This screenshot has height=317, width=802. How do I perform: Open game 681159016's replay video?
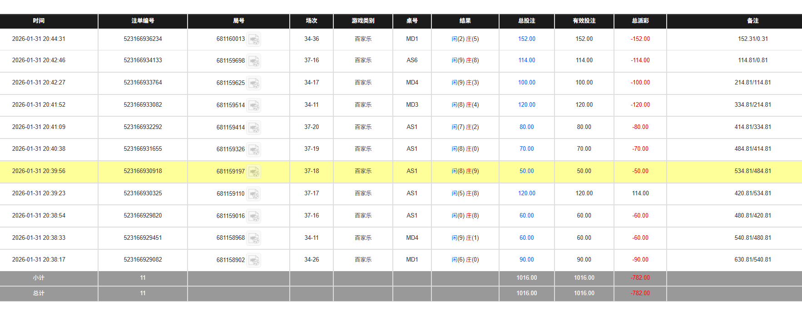tap(254, 216)
